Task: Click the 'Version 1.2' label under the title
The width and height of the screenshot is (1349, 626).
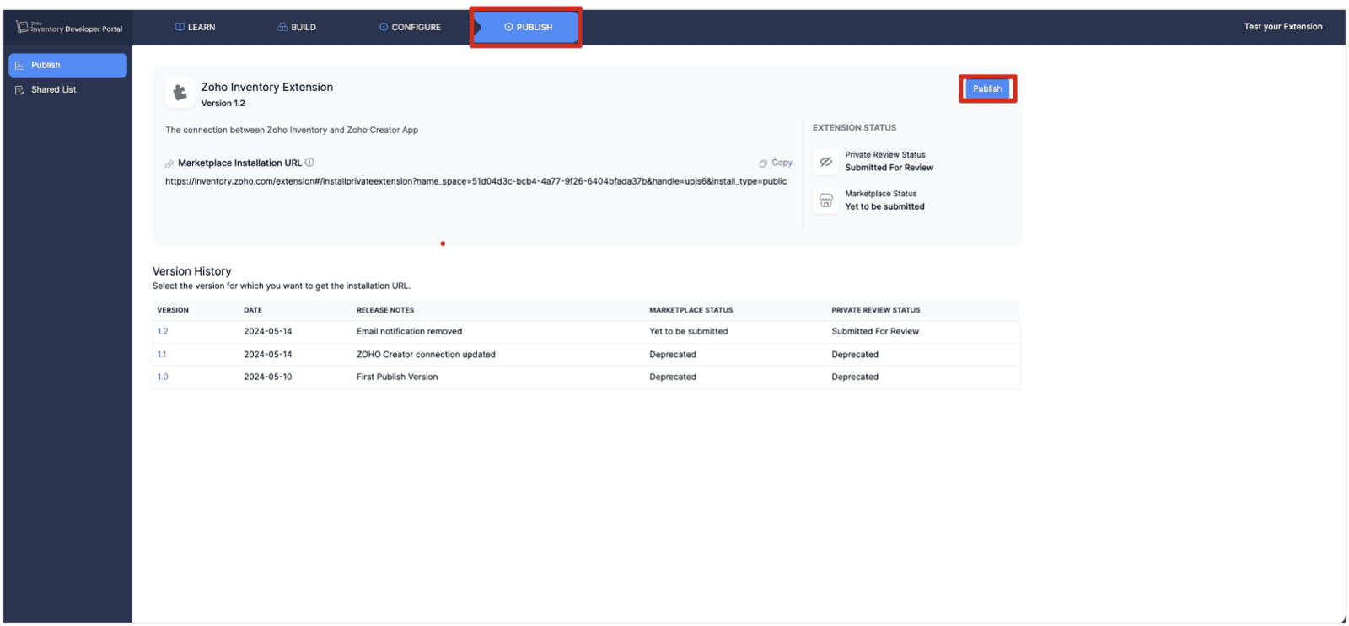Action: click(223, 103)
